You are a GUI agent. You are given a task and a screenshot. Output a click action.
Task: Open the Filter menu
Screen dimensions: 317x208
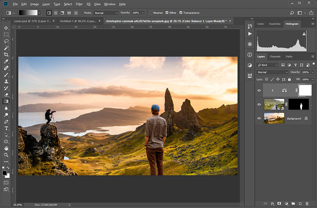79,4
